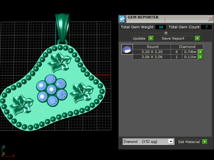Click the Total Gem Weight label

coord(137,27)
